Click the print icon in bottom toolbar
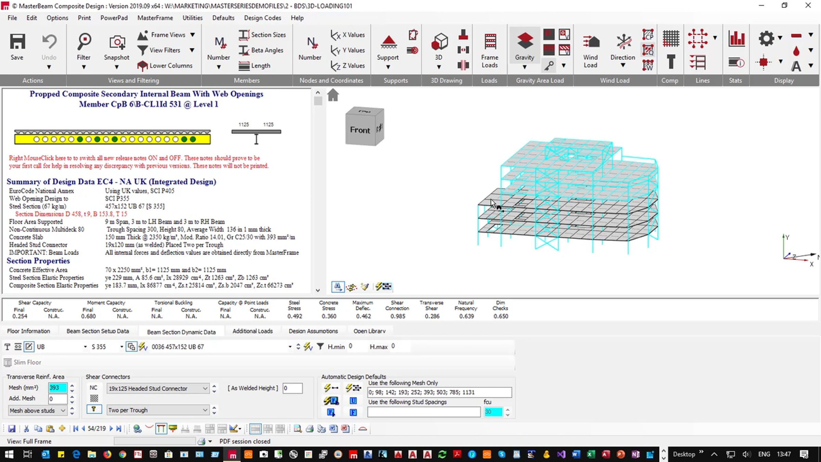Screen dimensions: 821x462 pyautogui.click(x=310, y=429)
